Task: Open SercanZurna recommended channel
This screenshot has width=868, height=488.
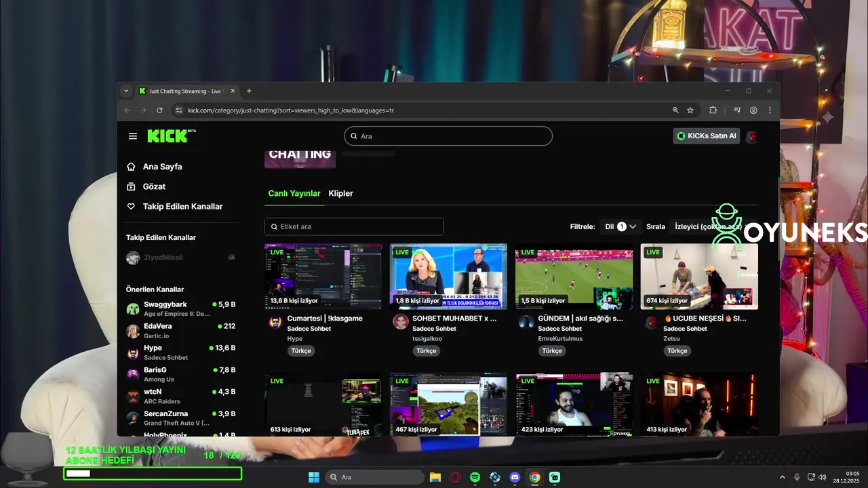Action: (180, 418)
